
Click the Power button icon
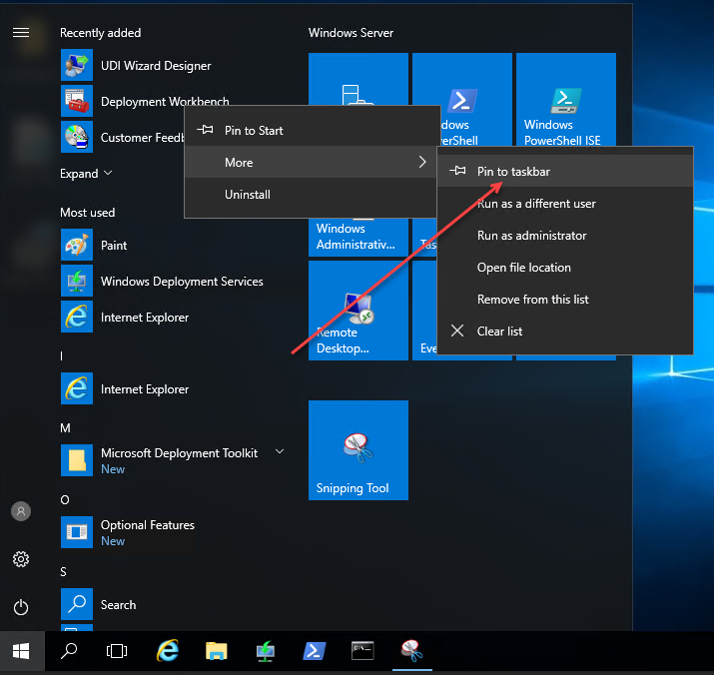pyautogui.click(x=21, y=607)
